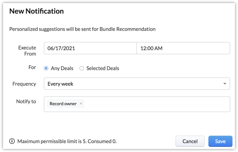238x152 pixels.
Task: Click the New Notification dialog title
Action: pyautogui.click(x=36, y=11)
